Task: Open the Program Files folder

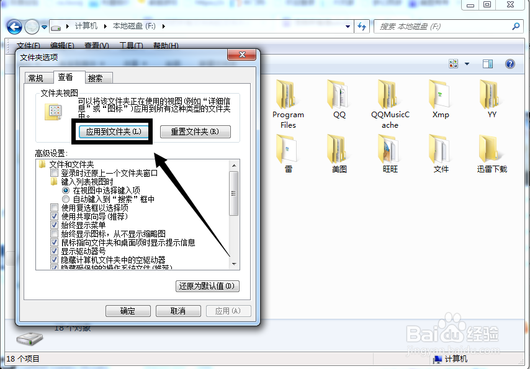Action: [x=288, y=104]
